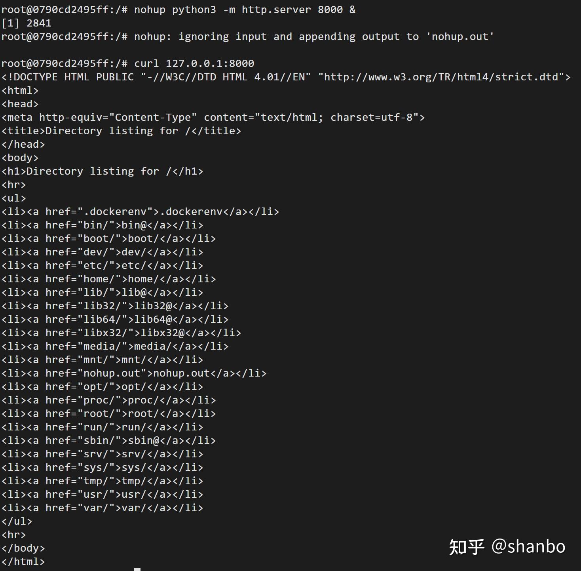Click the curl 127.0.0.1:8000 command text

[194, 63]
